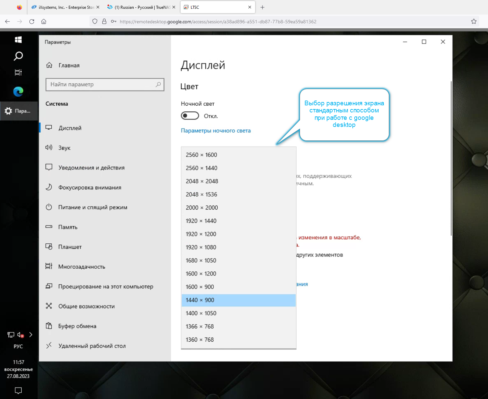
Task: Click the Firefox browser back arrow
Action: tap(7, 22)
